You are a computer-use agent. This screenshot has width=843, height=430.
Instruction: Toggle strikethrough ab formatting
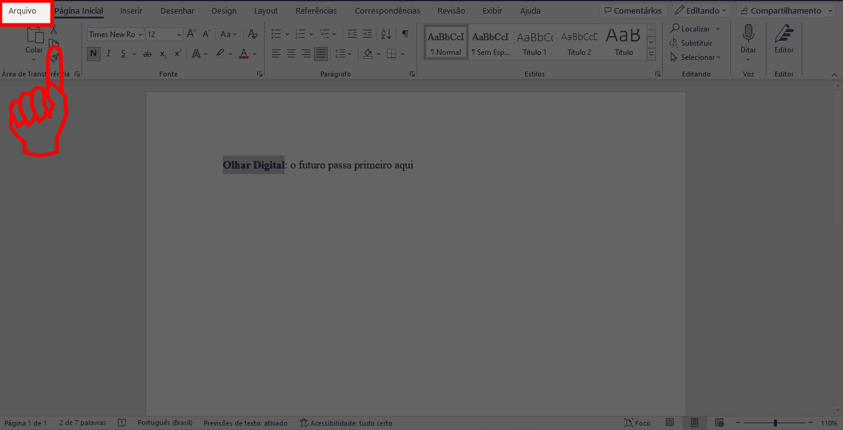click(147, 54)
